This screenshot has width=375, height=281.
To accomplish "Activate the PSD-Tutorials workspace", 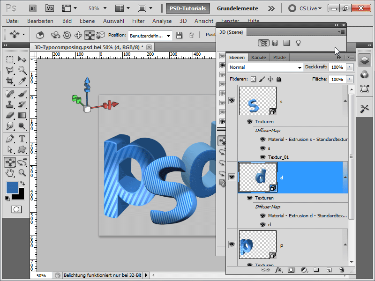I will pyautogui.click(x=188, y=8).
